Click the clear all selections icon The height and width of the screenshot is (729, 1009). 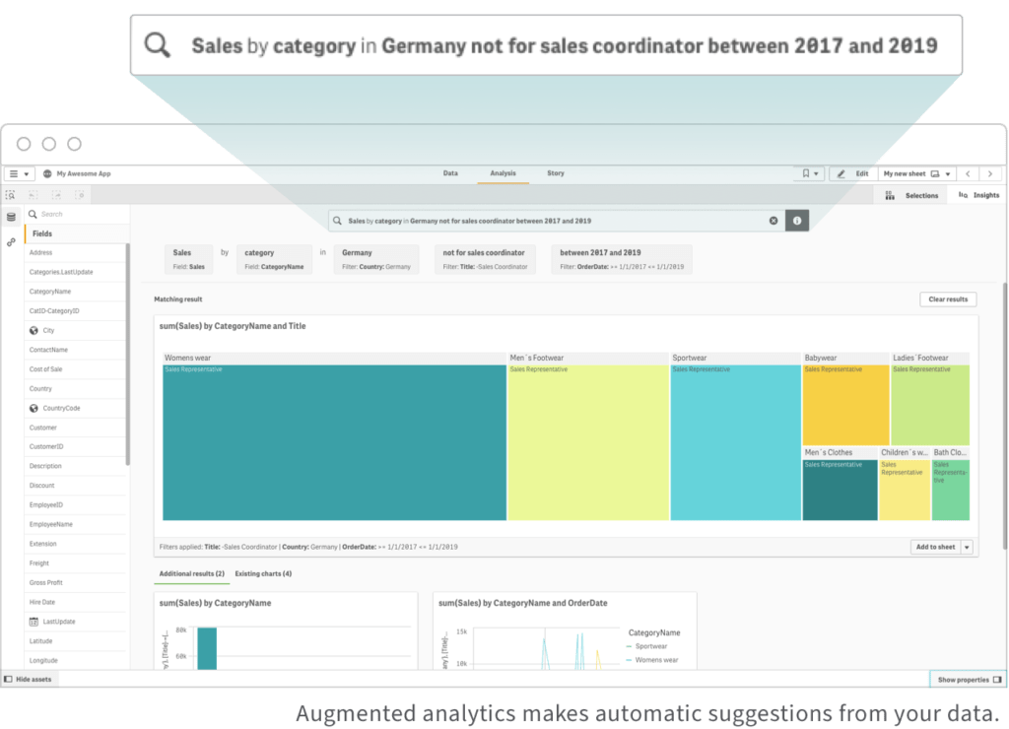[80, 195]
